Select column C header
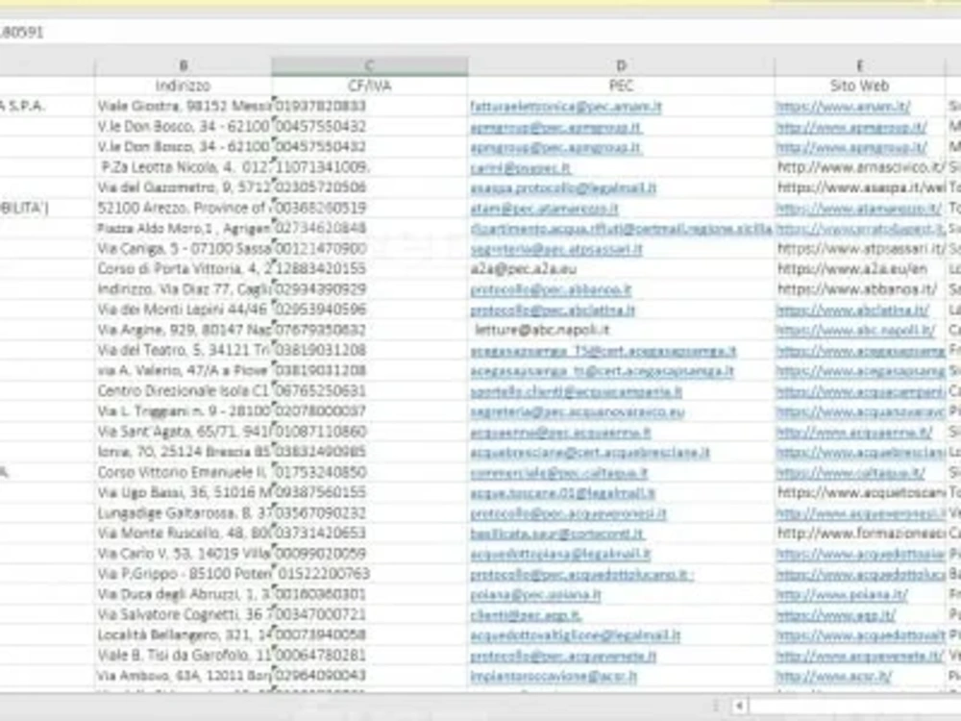The width and height of the screenshot is (961, 721). click(370, 65)
